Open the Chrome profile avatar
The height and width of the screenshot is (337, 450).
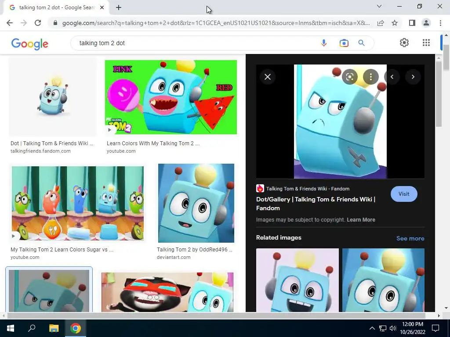point(426,23)
